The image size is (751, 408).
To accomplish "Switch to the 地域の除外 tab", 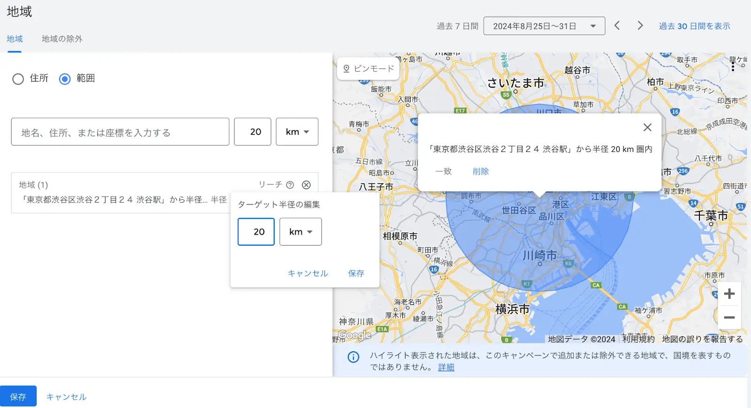I will coord(62,39).
